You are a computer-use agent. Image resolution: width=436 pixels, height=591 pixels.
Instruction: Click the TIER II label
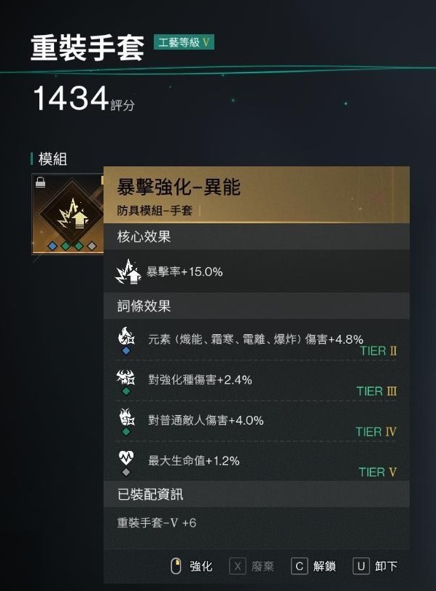click(x=378, y=351)
